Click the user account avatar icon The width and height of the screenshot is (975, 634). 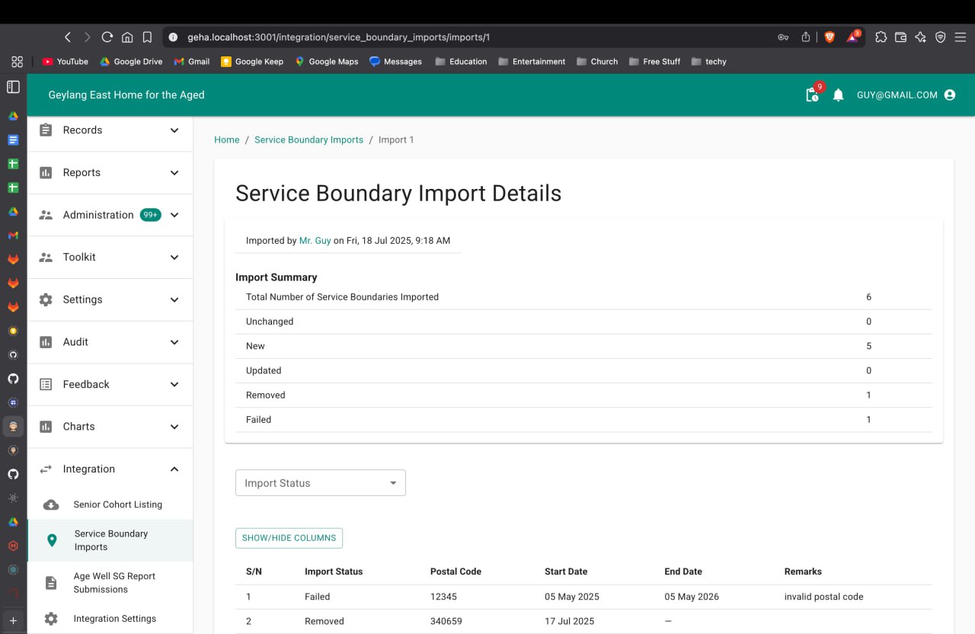(x=949, y=95)
